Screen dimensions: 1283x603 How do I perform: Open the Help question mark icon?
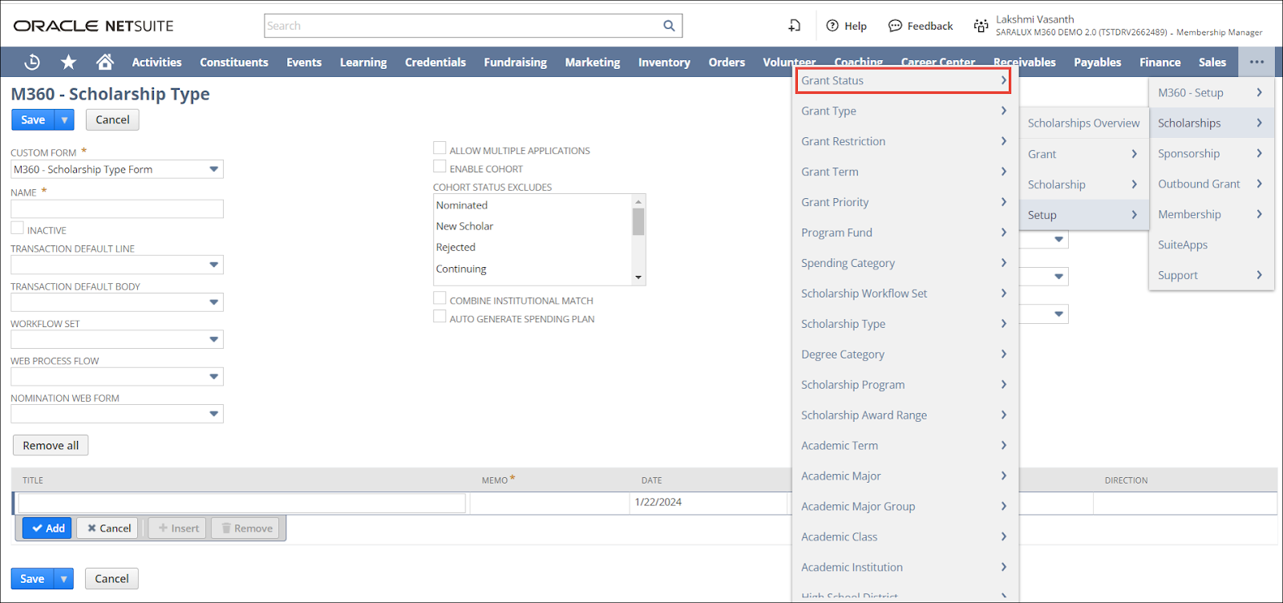(x=832, y=26)
